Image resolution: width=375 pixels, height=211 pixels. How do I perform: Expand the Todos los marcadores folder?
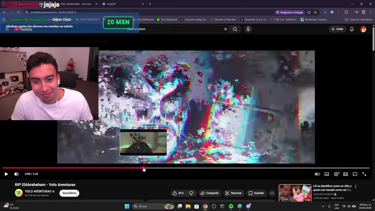tap(359, 20)
